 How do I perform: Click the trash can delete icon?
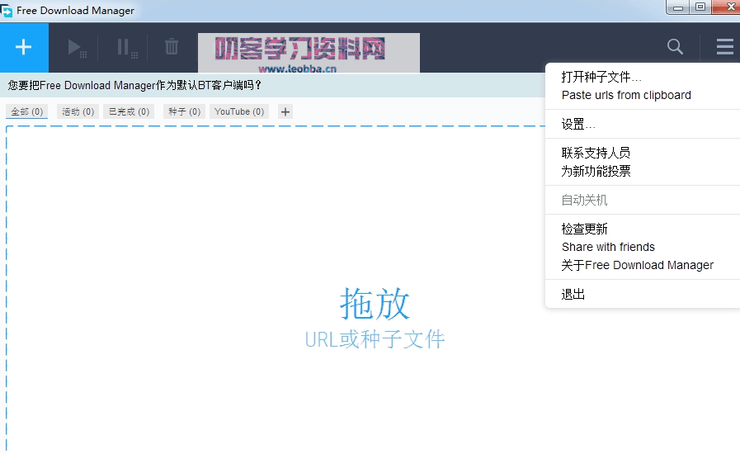pos(172,47)
